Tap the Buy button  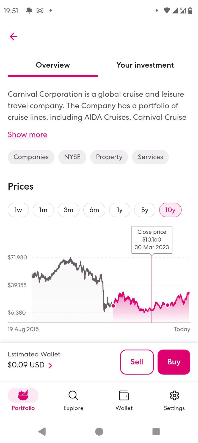point(174,362)
